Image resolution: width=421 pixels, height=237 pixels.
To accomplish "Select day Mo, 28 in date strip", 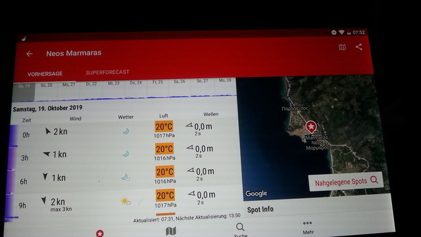I will pyautogui.click(x=225, y=80).
